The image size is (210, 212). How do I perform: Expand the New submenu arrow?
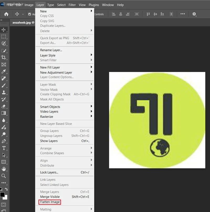point(91,11)
